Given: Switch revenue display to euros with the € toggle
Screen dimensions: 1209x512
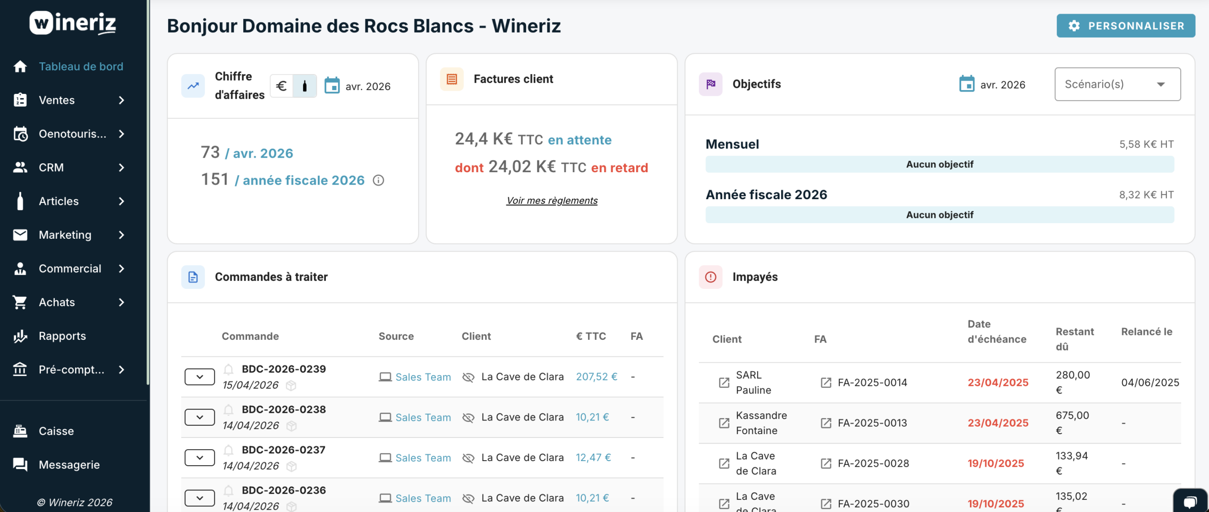Looking at the screenshot, I should click(281, 85).
